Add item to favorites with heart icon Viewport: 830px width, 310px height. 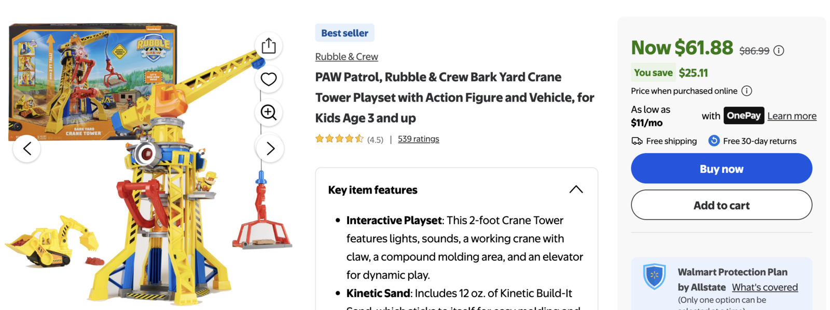coord(269,79)
